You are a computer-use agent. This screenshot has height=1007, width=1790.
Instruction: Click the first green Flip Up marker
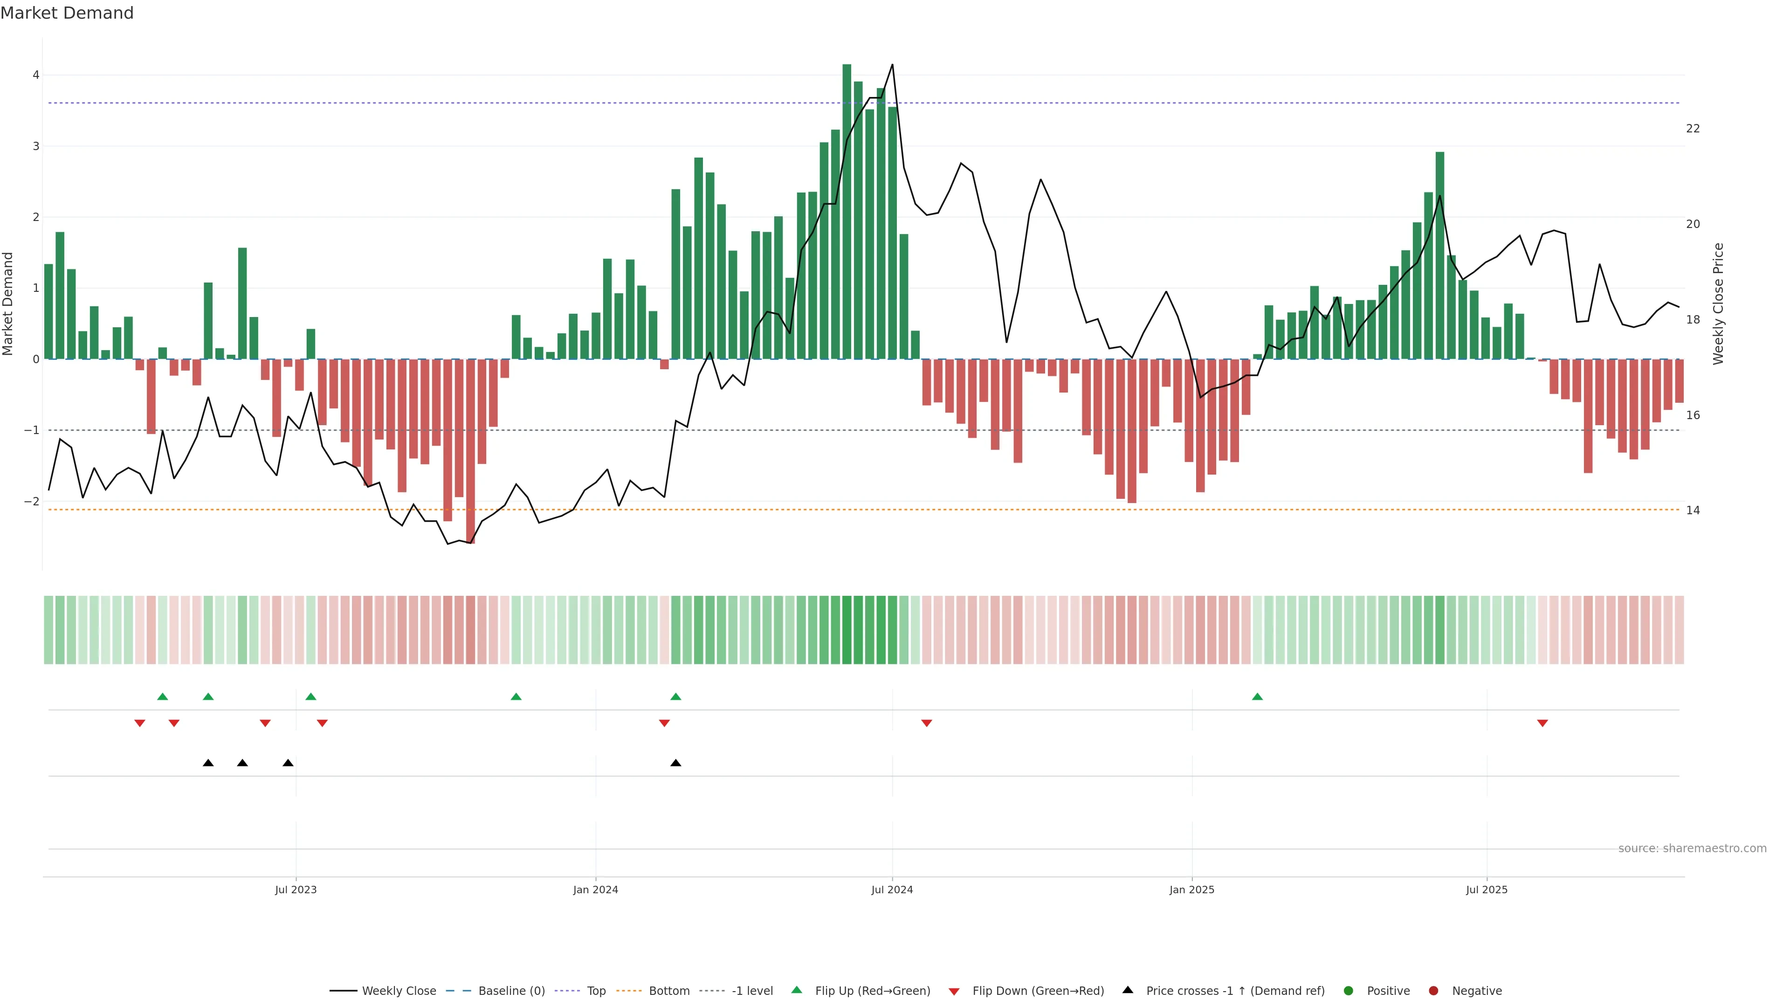click(x=163, y=697)
